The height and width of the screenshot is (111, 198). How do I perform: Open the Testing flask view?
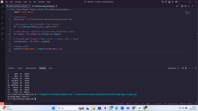[2, 39]
